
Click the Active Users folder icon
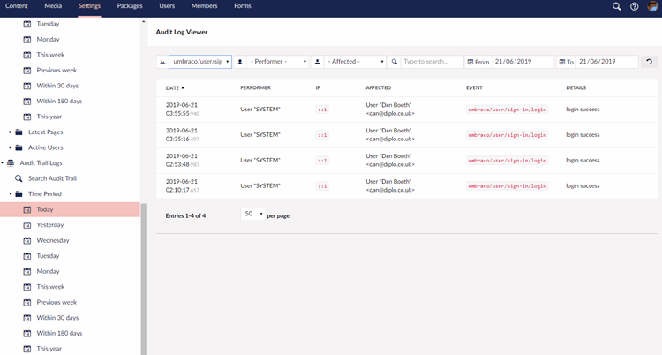pyautogui.click(x=19, y=147)
